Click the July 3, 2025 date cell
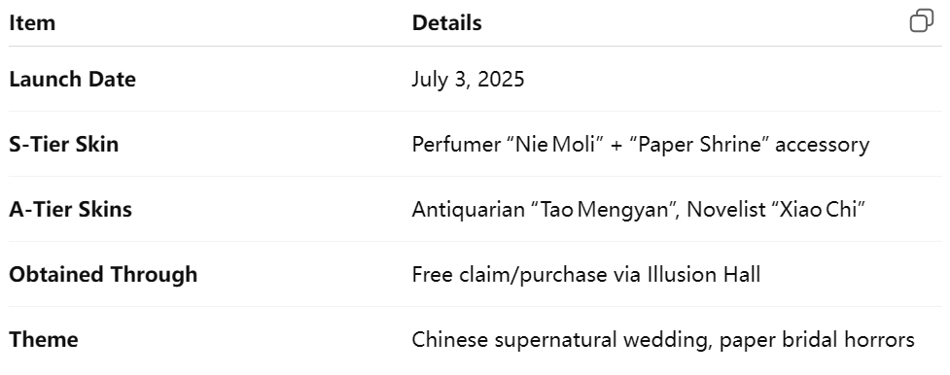This screenshot has height=375, width=950. 468,80
